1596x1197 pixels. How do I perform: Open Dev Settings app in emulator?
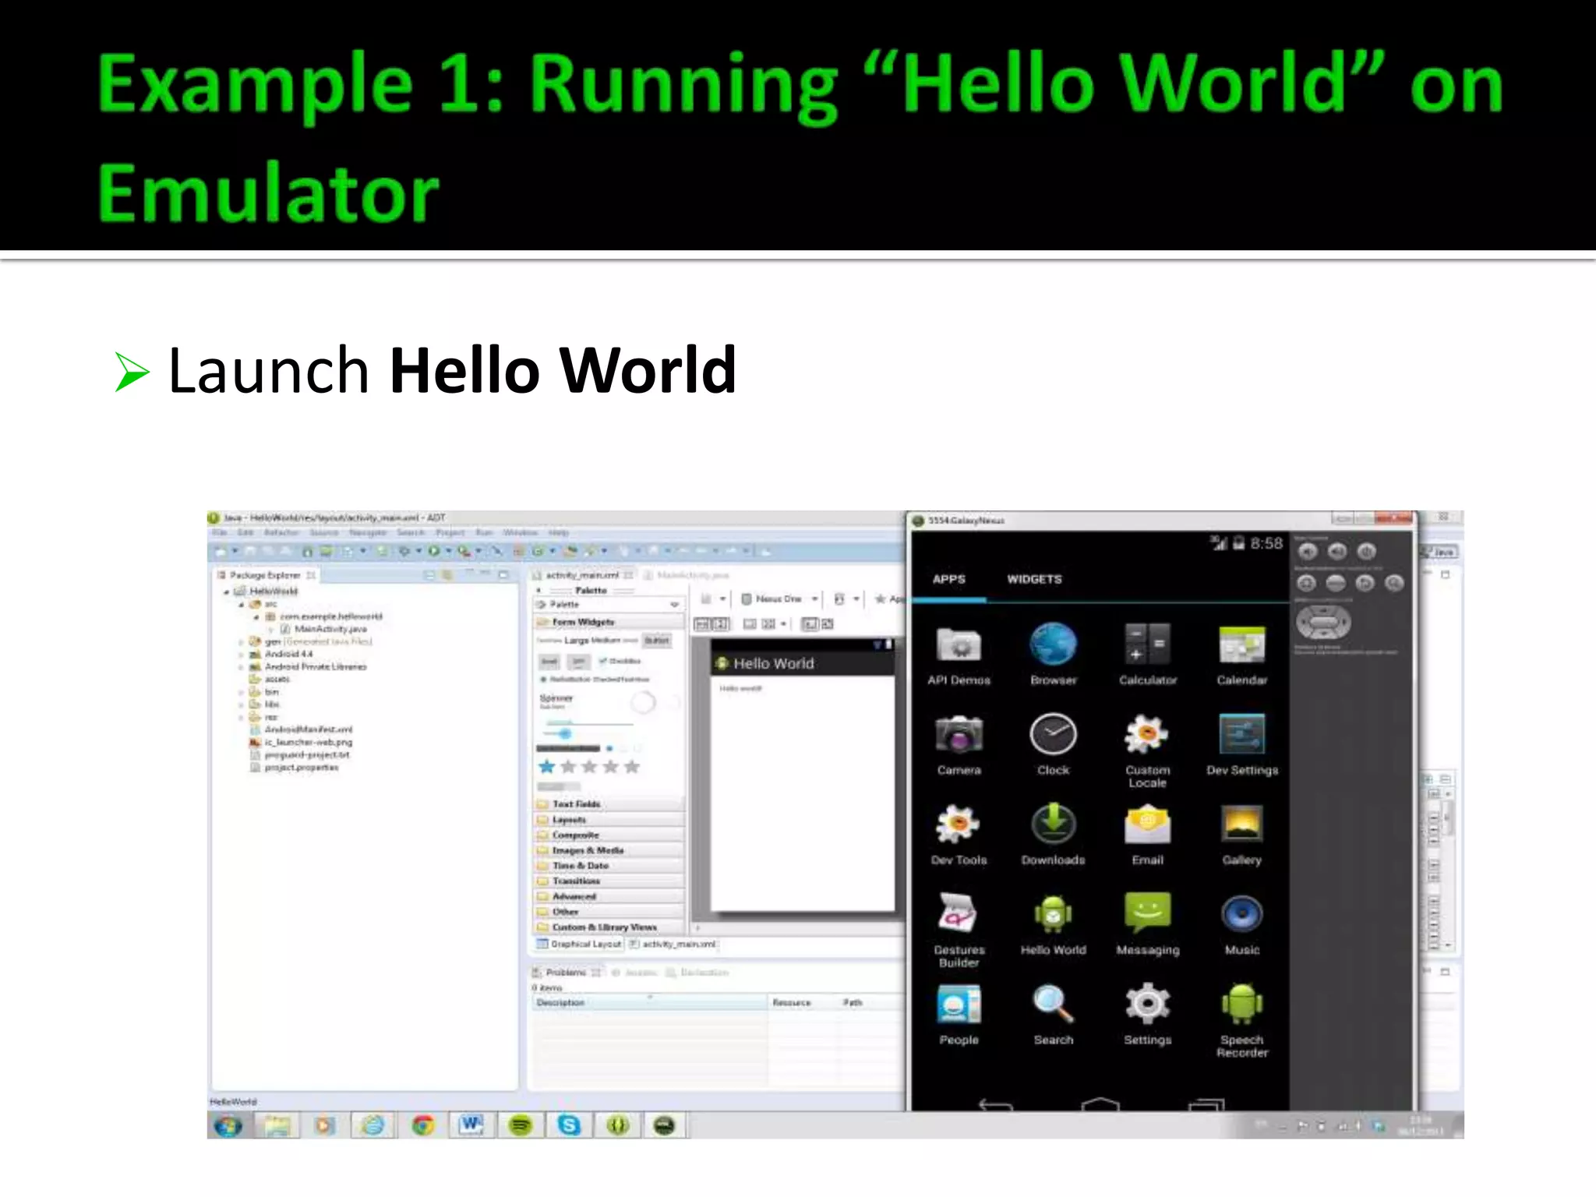pos(1242,745)
